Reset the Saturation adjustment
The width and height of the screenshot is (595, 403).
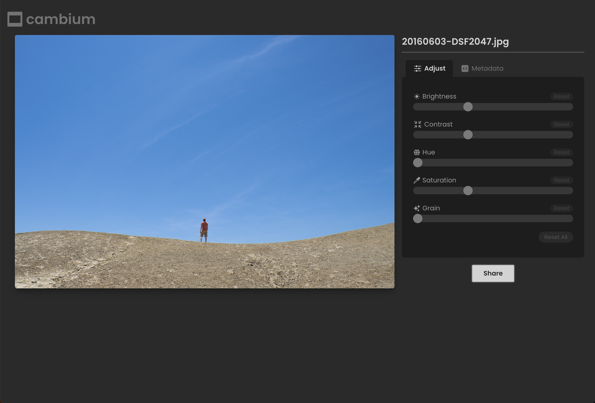(561, 181)
